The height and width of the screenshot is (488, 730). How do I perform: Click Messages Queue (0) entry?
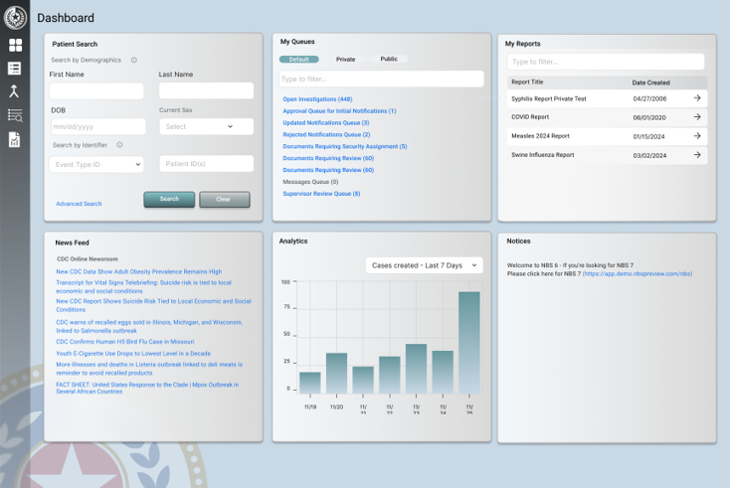pyautogui.click(x=310, y=182)
